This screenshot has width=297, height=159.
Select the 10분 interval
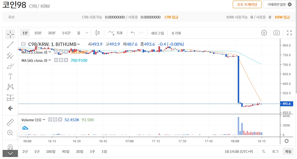(x=38, y=33)
